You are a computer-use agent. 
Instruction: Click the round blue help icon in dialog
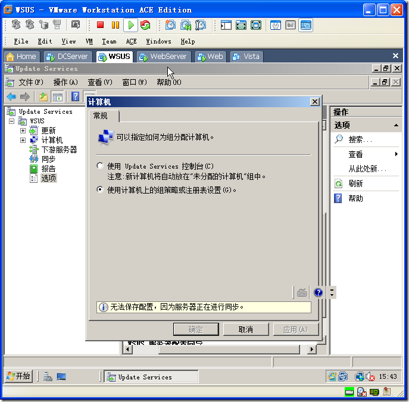318,292
